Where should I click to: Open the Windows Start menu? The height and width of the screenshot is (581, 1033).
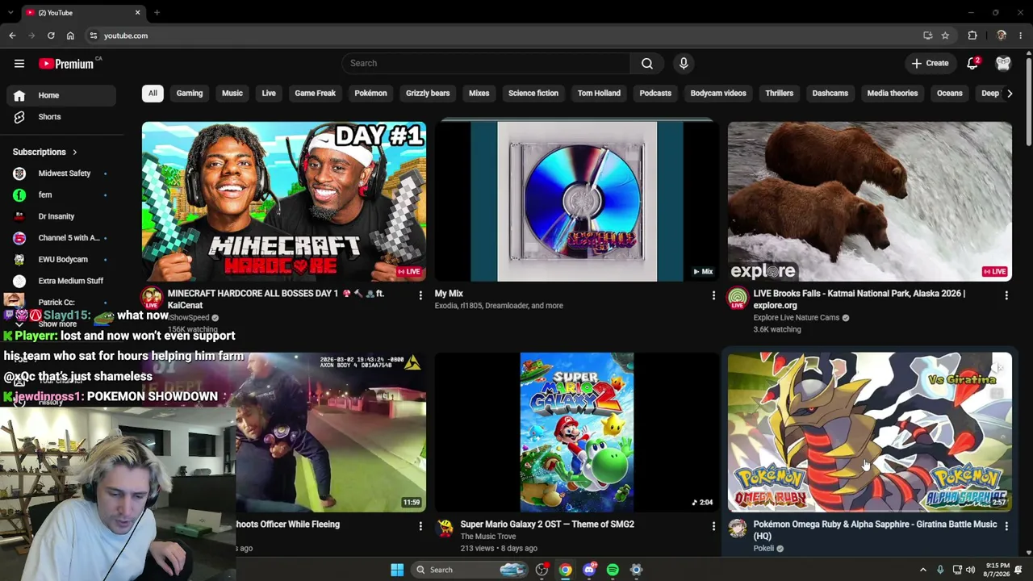397,570
